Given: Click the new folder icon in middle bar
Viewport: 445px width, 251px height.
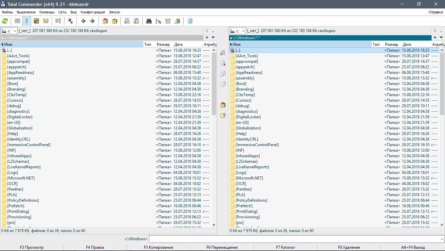Looking at the screenshot, I should click(223, 115).
